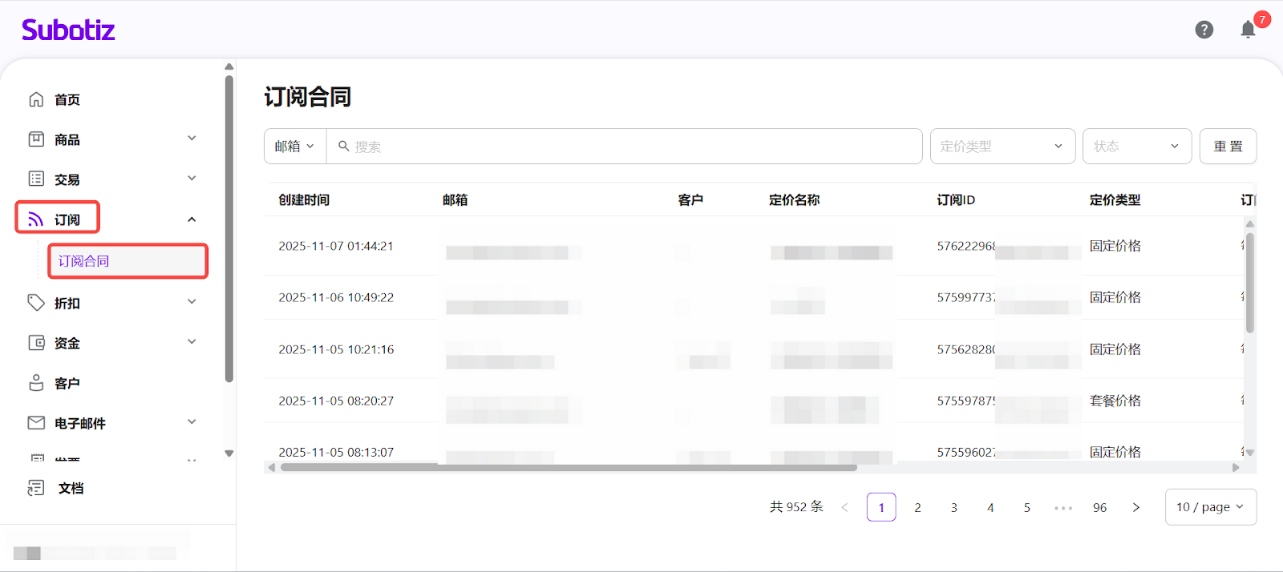
Task: Click the Funds (资金) wallet icon
Action: (x=36, y=343)
